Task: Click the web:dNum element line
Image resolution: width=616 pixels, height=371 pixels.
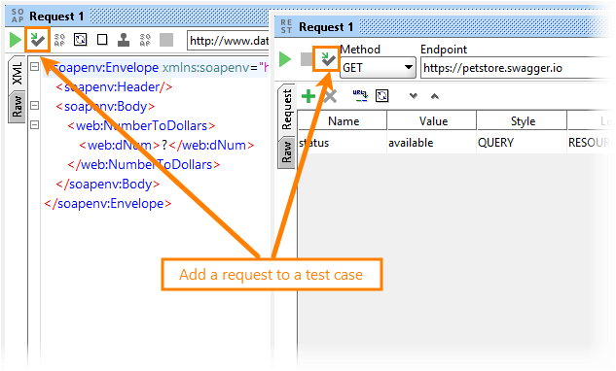Action: 166,145
